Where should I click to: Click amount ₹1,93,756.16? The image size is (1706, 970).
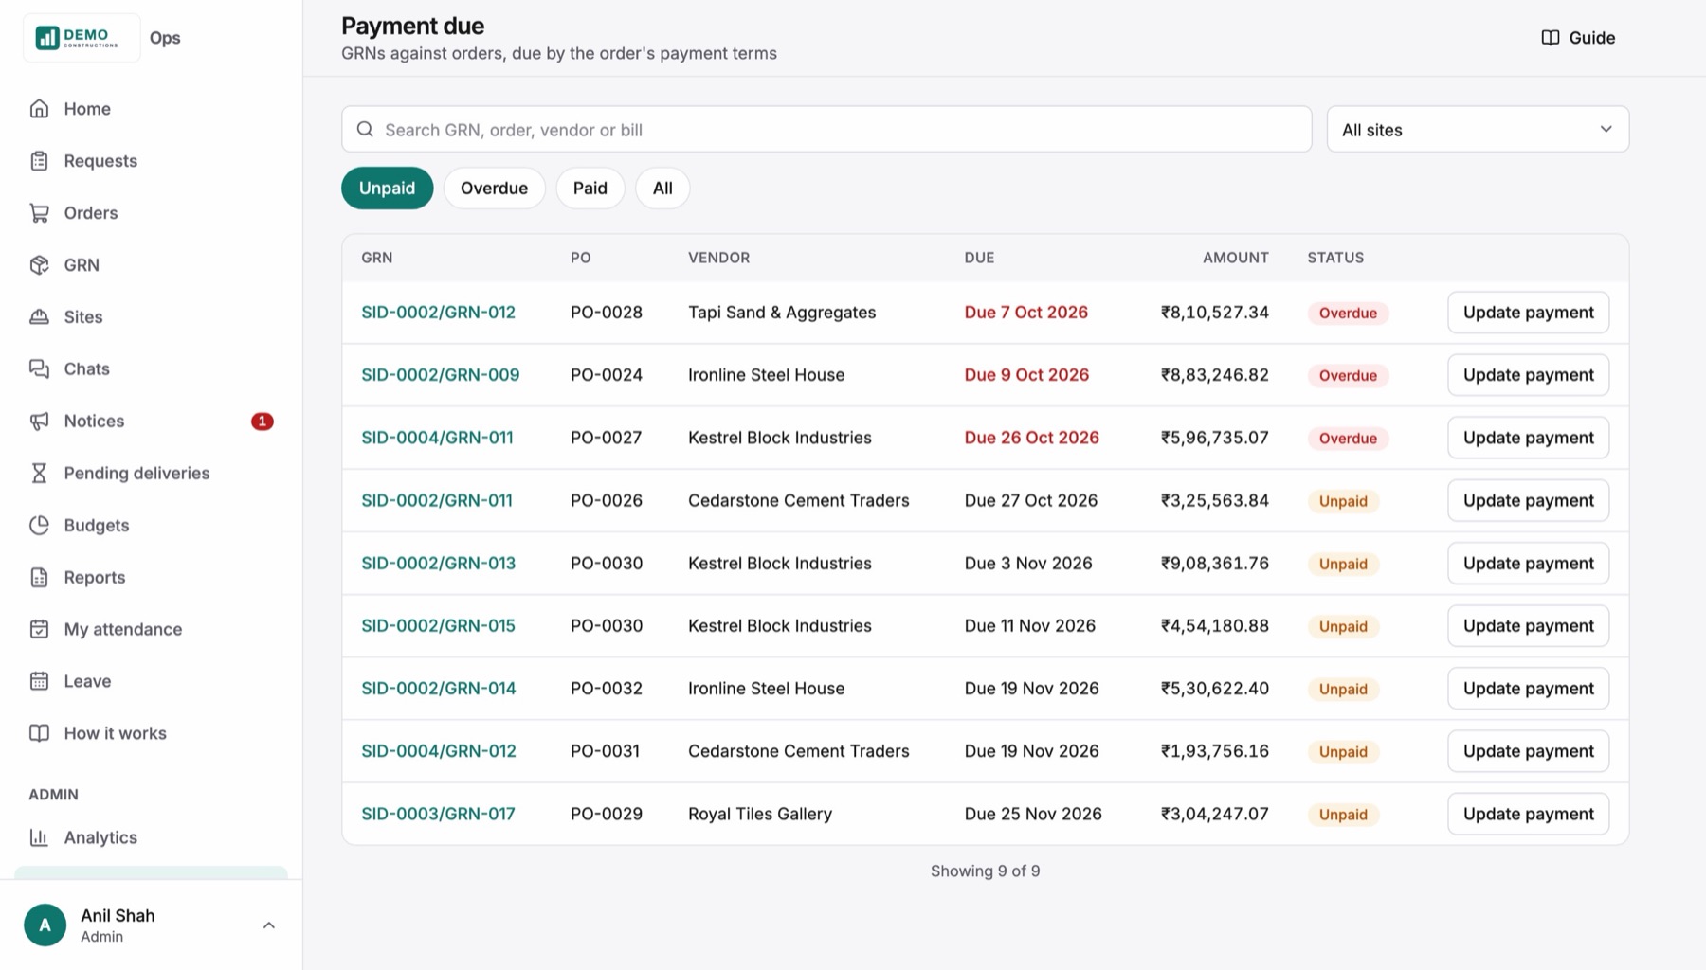pos(1214,751)
